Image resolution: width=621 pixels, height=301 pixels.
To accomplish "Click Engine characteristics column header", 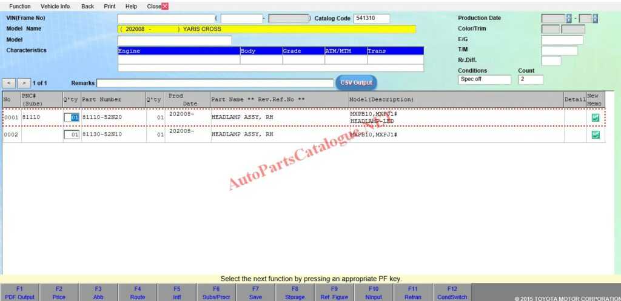I will point(179,51).
